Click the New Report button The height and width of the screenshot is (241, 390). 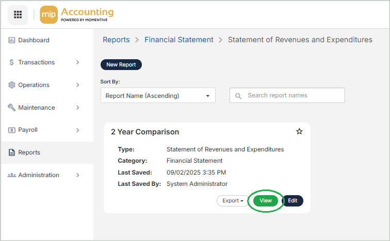click(x=121, y=65)
